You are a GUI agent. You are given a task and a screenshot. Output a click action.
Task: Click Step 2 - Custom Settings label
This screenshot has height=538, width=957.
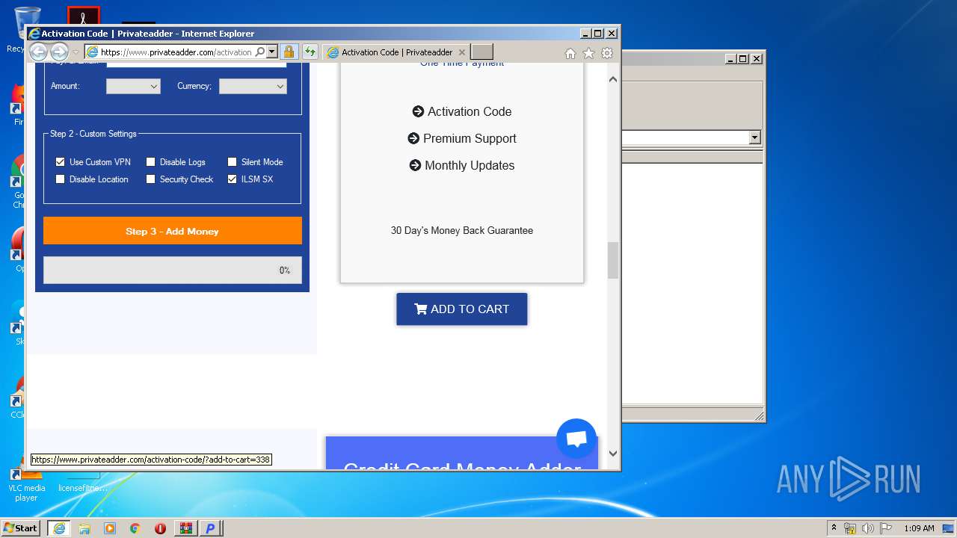click(x=93, y=134)
